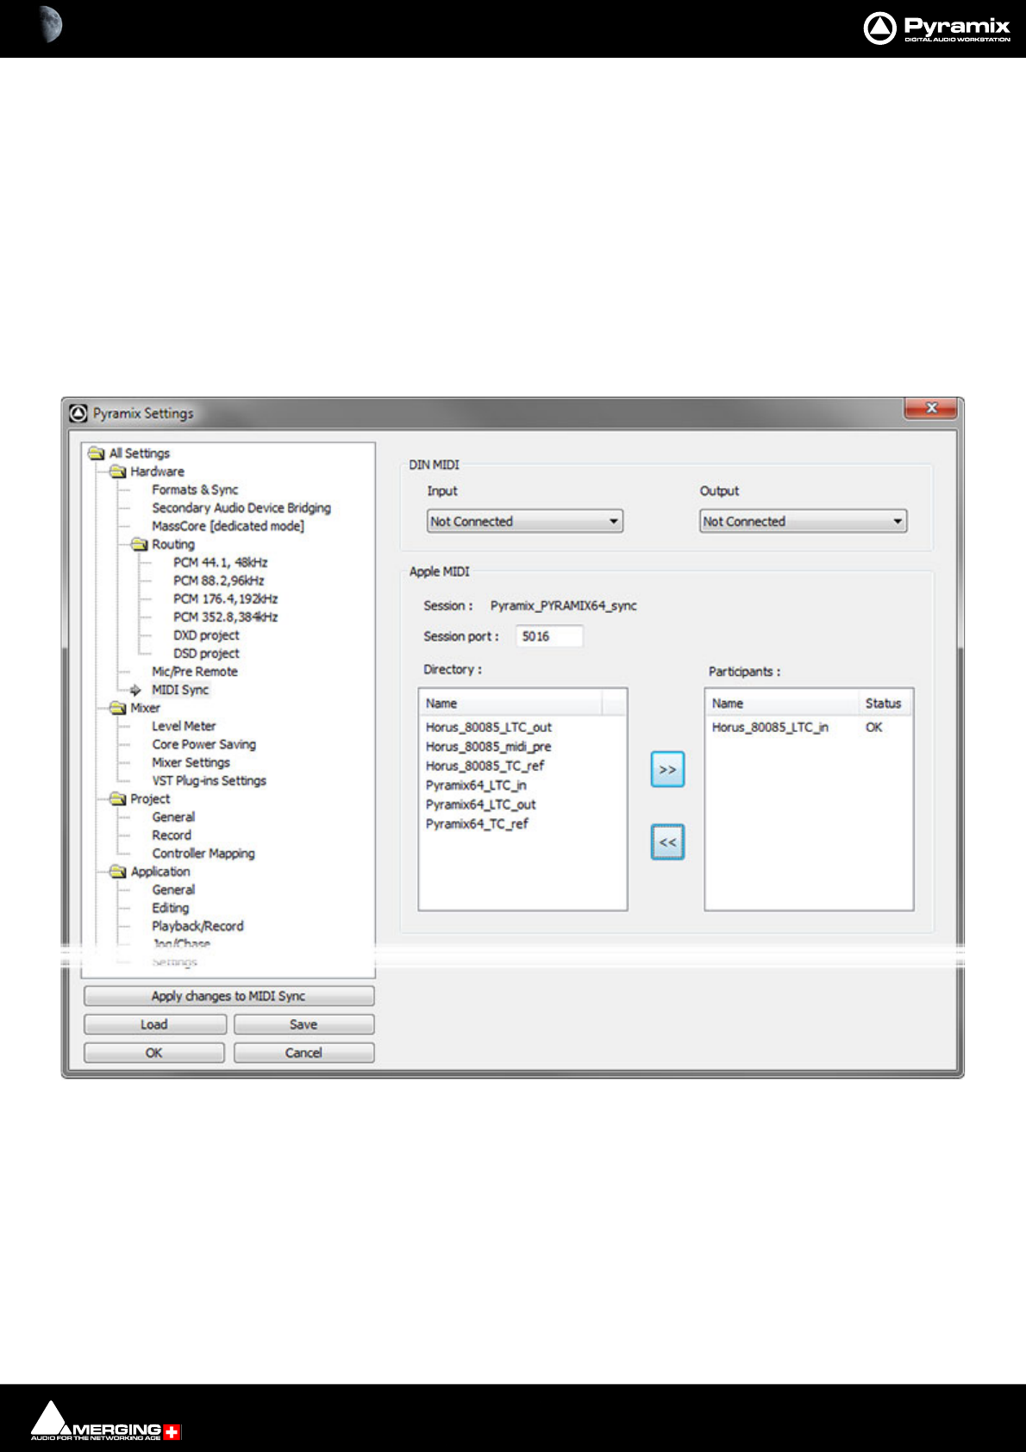Open Mic/Pre Remote settings

tap(195, 672)
